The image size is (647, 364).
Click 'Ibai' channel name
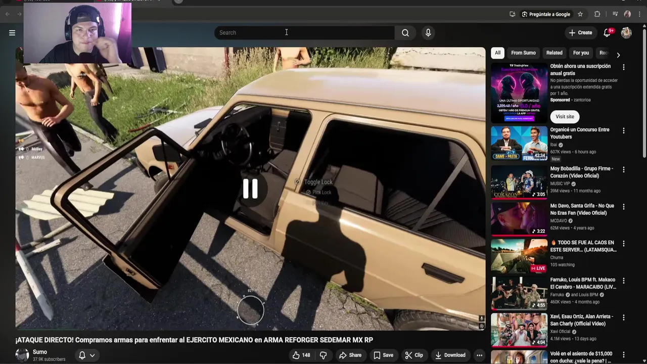[x=553, y=145]
